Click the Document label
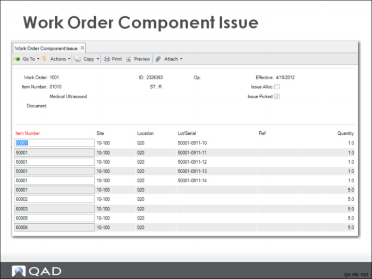 pyautogui.click(x=37, y=106)
